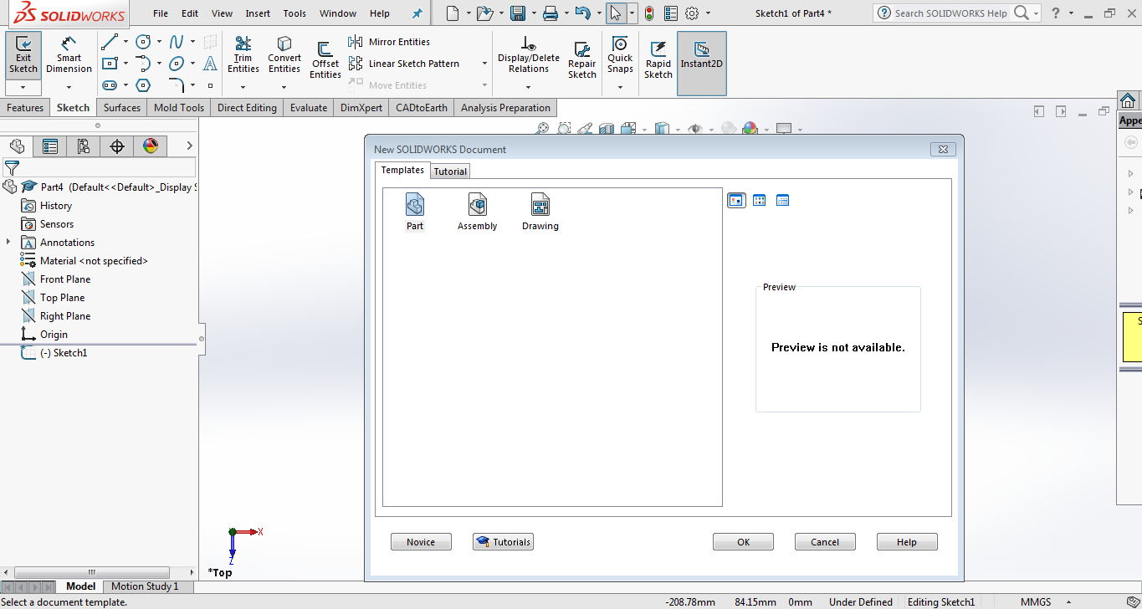Select the Arc sketch tool

[143, 64]
